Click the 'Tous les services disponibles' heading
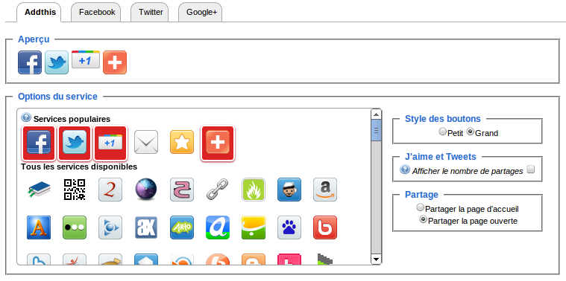Image resolution: width=566 pixels, height=281 pixels. coord(79,167)
